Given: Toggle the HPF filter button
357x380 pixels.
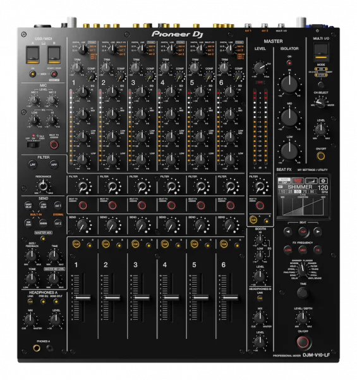Looking at the screenshot, I should (54, 165).
